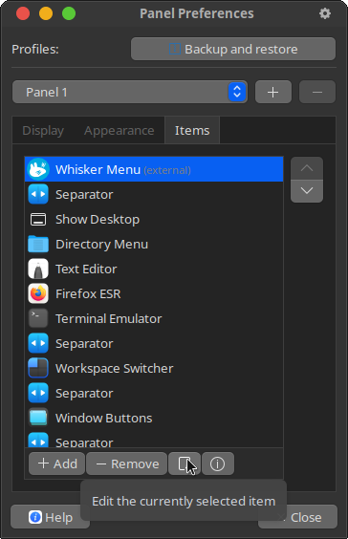Add a new panel with plus button

pos(273,92)
